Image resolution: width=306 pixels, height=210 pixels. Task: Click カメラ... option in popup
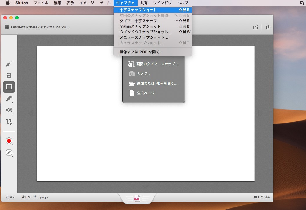tap(144, 74)
